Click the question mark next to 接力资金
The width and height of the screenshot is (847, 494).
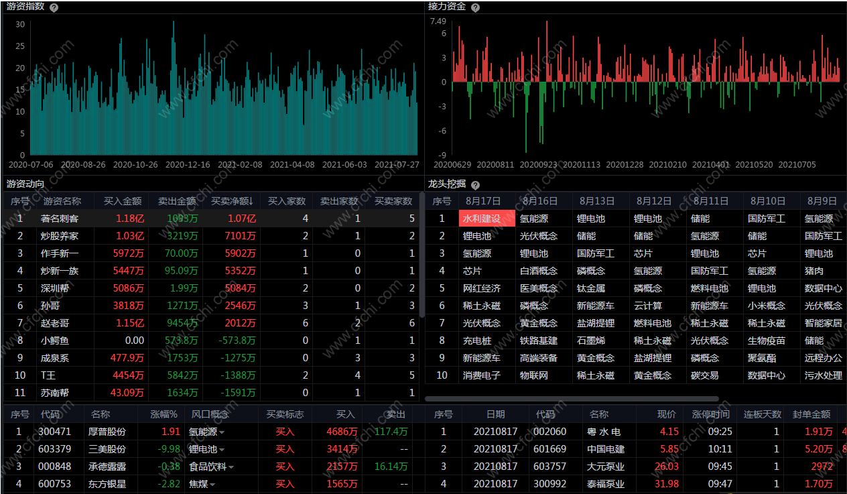475,7
